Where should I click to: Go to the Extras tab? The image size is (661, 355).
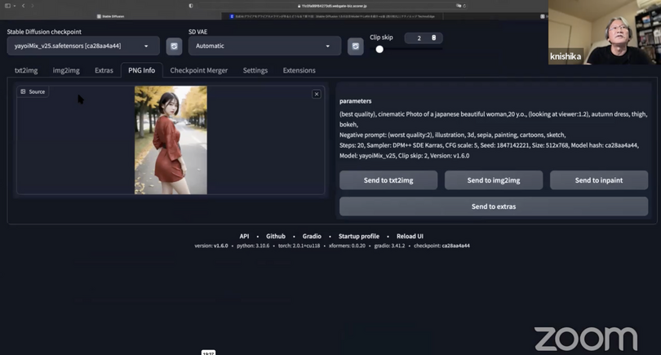(x=104, y=70)
